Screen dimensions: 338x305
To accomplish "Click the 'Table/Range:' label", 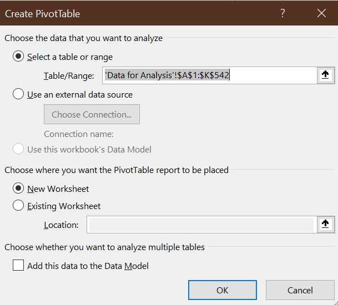I will pos(69,76).
